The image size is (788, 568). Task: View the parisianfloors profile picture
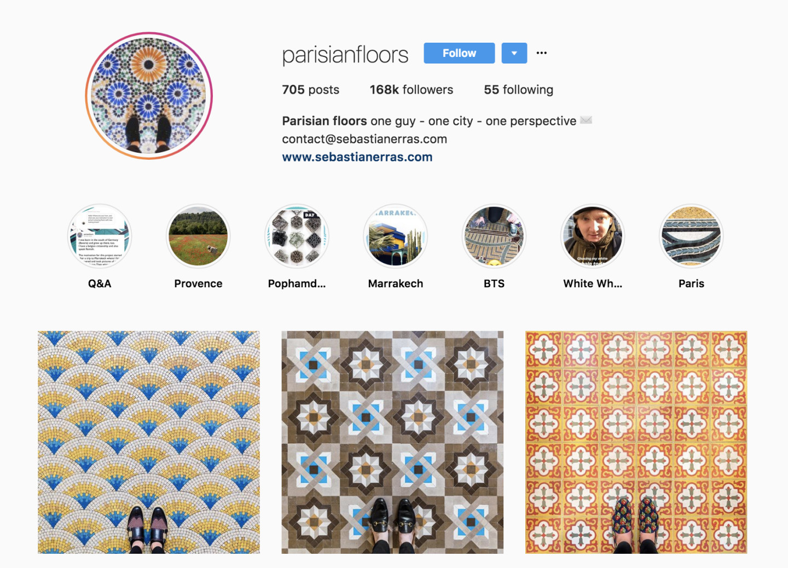[149, 96]
